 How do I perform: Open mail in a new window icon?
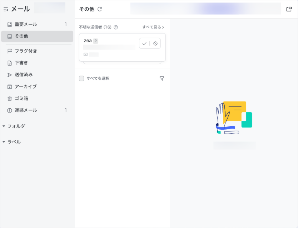289,9
